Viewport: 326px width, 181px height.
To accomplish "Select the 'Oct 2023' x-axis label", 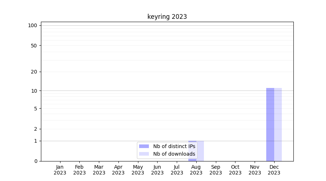I will (235, 170).
